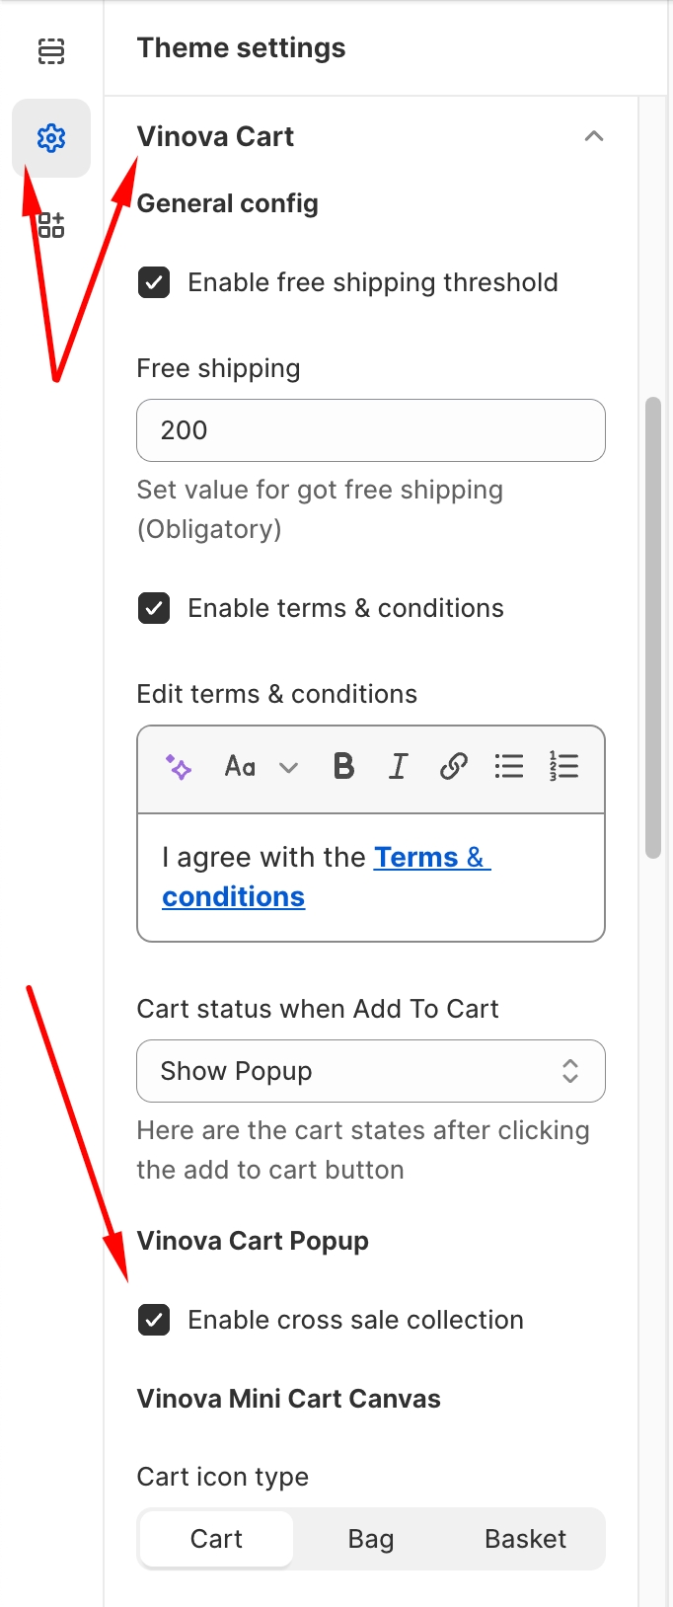Toggle bold formatting in terms editor

[343, 766]
